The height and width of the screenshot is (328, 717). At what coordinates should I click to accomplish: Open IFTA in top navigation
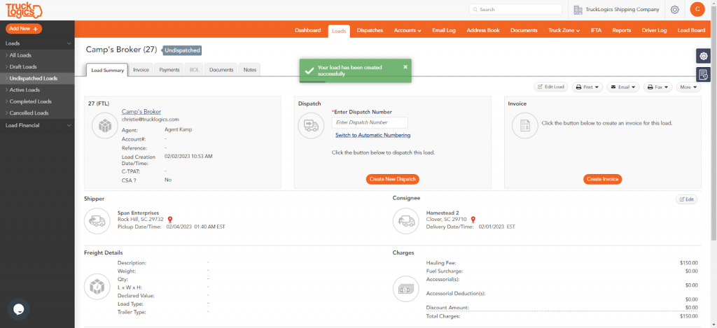(596, 30)
